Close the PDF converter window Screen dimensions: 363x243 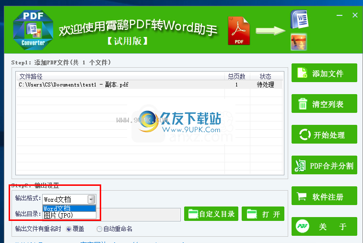(x=355, y=15)
